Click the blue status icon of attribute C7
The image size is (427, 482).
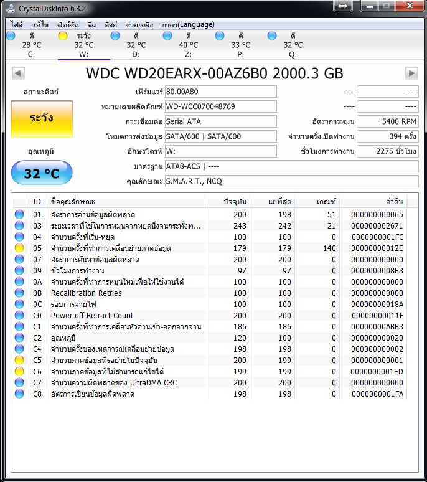pos(19,382)
